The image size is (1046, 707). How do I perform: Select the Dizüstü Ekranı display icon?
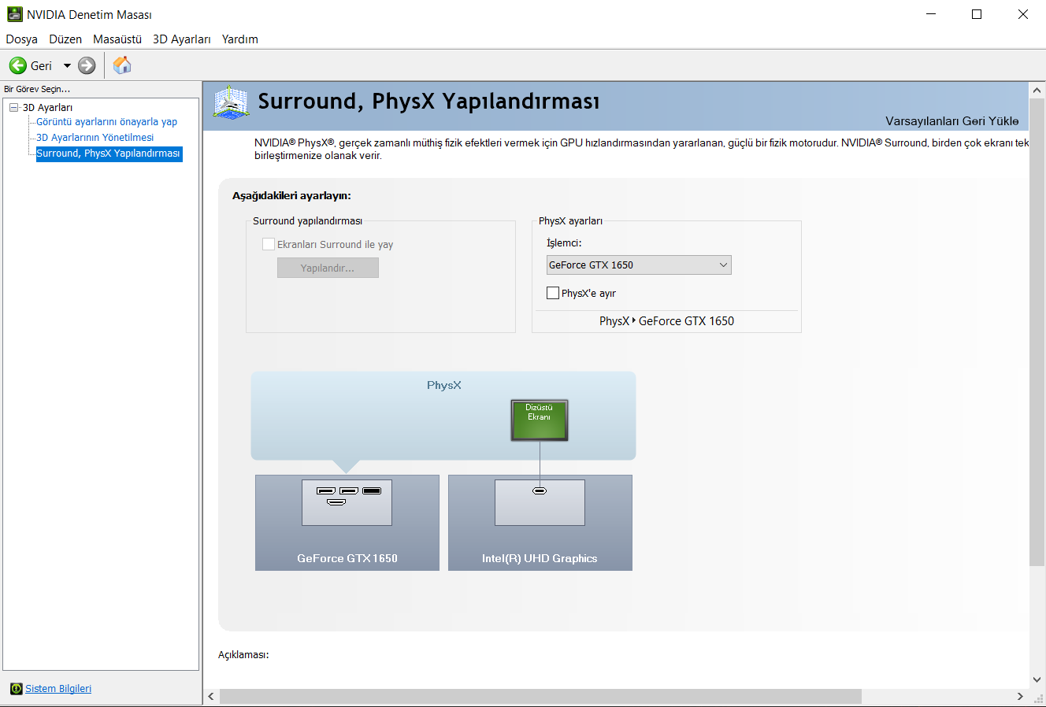pos(540,420)
